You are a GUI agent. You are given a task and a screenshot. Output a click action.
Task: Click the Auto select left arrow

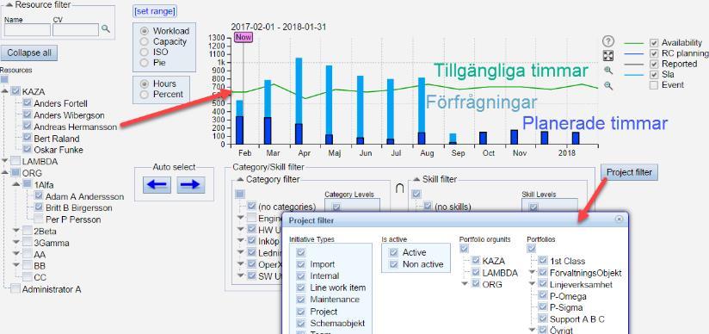(157, 185)
